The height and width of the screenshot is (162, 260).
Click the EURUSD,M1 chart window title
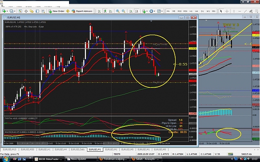point(14,17)
